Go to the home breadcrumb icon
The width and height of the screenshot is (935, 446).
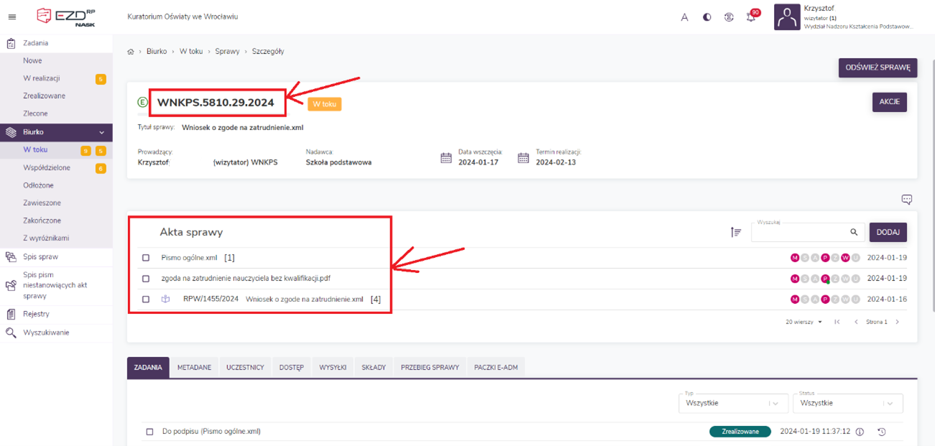click(130, 52)
